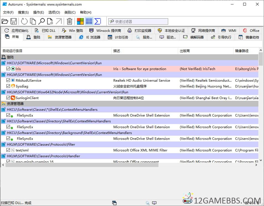
Task: Click the Refresh scan icon
Action: (24, 21)
